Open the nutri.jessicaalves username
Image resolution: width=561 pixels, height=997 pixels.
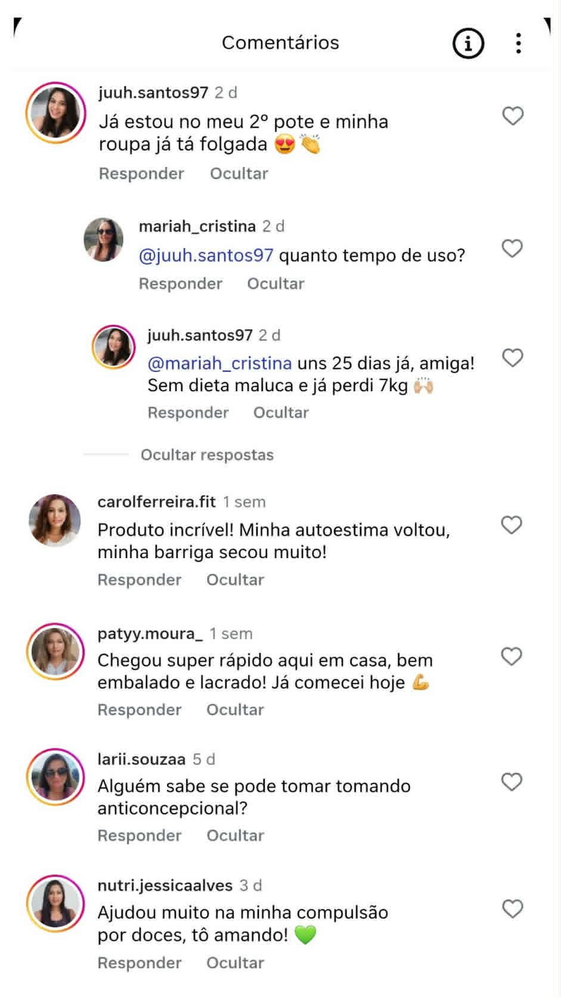tap(165, 885)
